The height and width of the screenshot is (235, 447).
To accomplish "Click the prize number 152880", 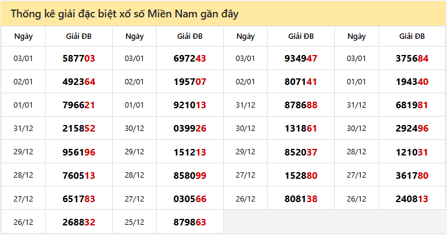I will point(301,176).
